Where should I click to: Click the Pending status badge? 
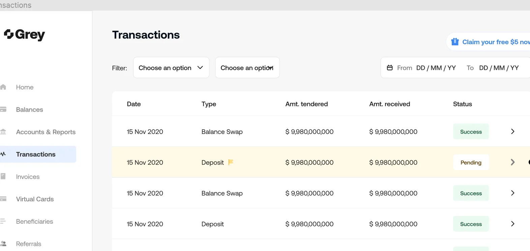(471, 162)
